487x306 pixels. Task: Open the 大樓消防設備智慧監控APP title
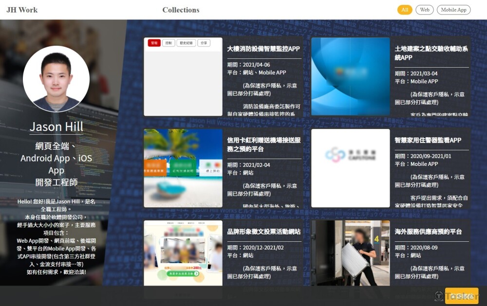(x=263, y=49)
